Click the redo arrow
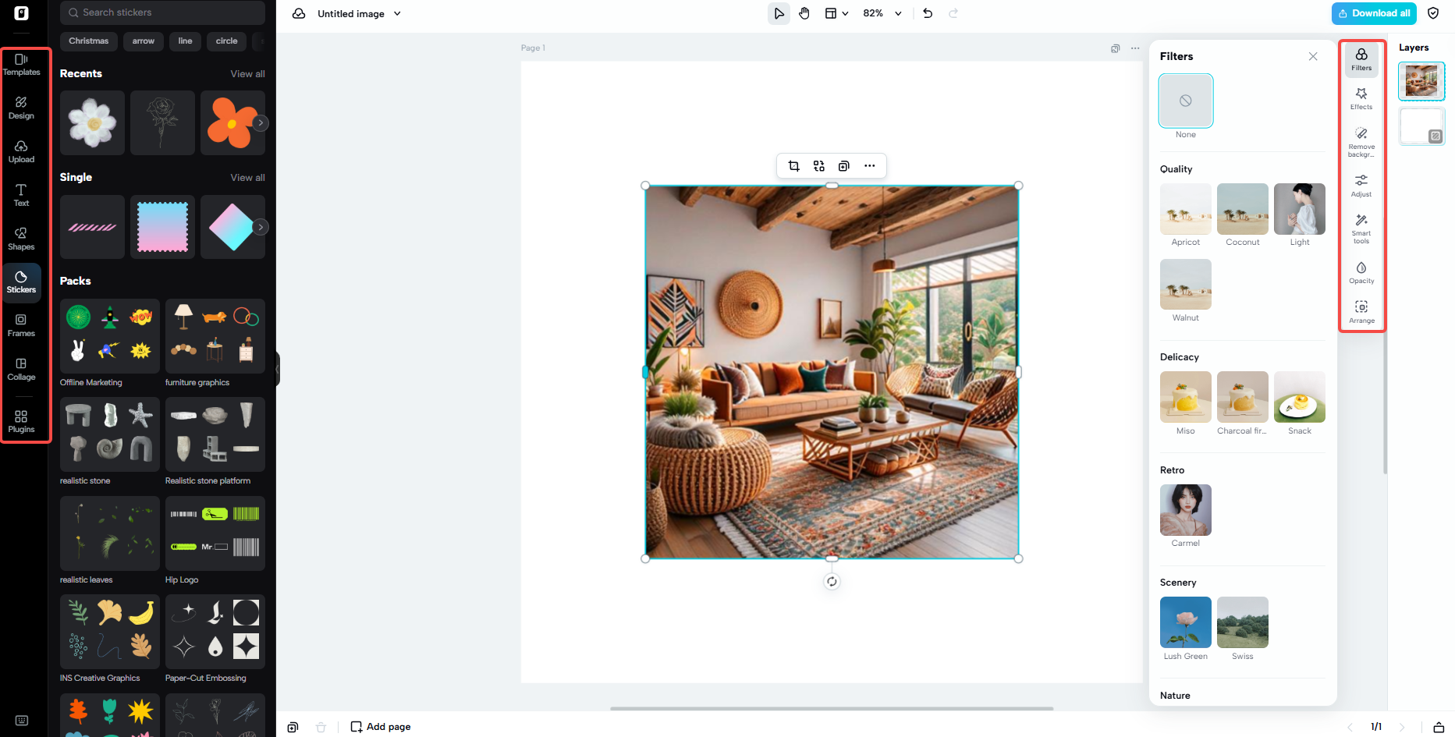Image resolution: width=1455 pixels, height=737 pixels. (953, 13)
